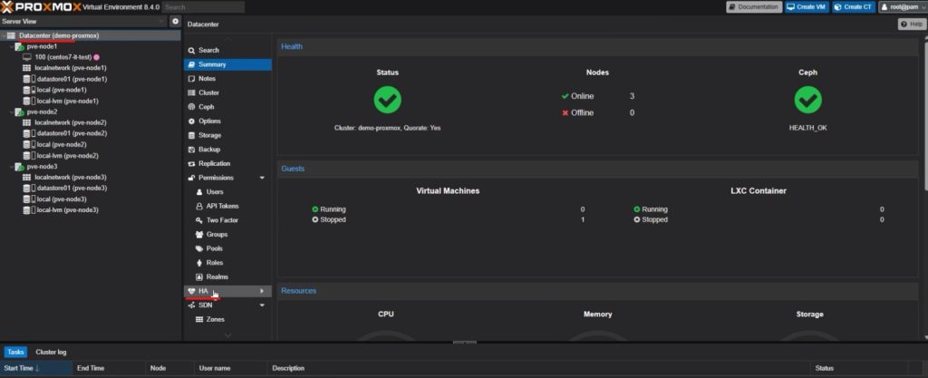Select the pve-node2 server icon
928x378 pixels.
click(x=19, y=111)
